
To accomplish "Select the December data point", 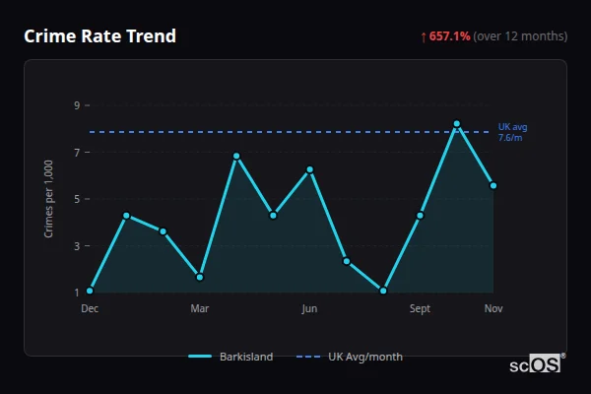I will 90,291.
